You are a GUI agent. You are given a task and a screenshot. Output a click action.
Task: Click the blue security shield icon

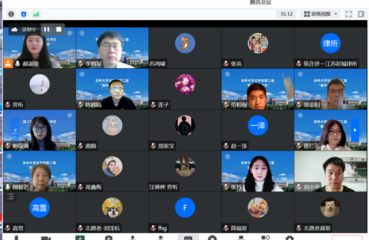(x=24, y=14)
